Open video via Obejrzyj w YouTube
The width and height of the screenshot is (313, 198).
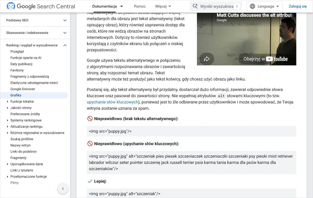coord(266,59)
